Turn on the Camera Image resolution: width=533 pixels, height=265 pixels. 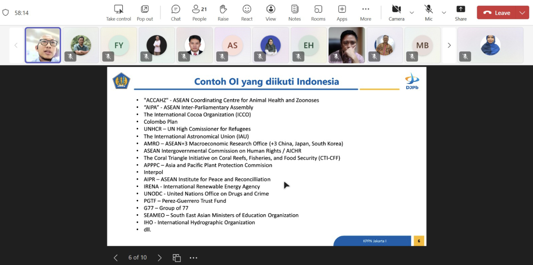[396, 13]
